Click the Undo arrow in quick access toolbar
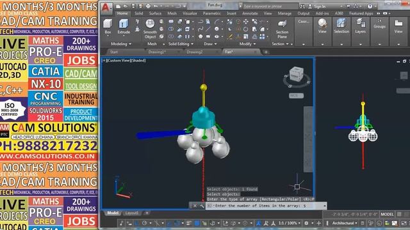 [156, 6]
